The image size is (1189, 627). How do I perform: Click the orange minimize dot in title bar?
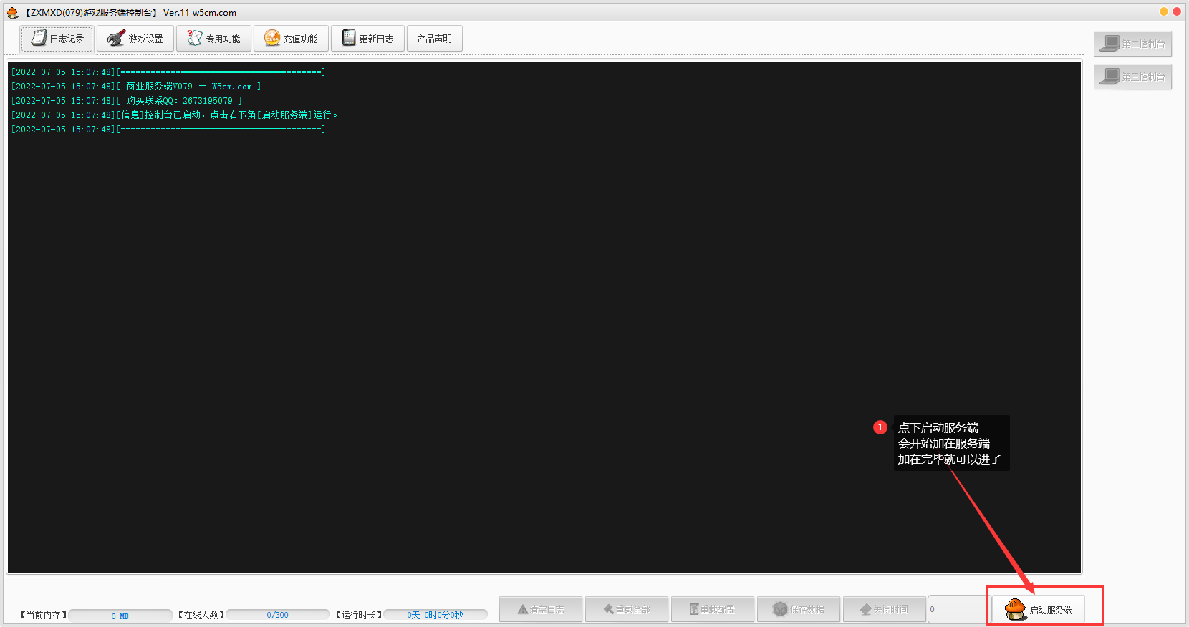[1164, 11]
